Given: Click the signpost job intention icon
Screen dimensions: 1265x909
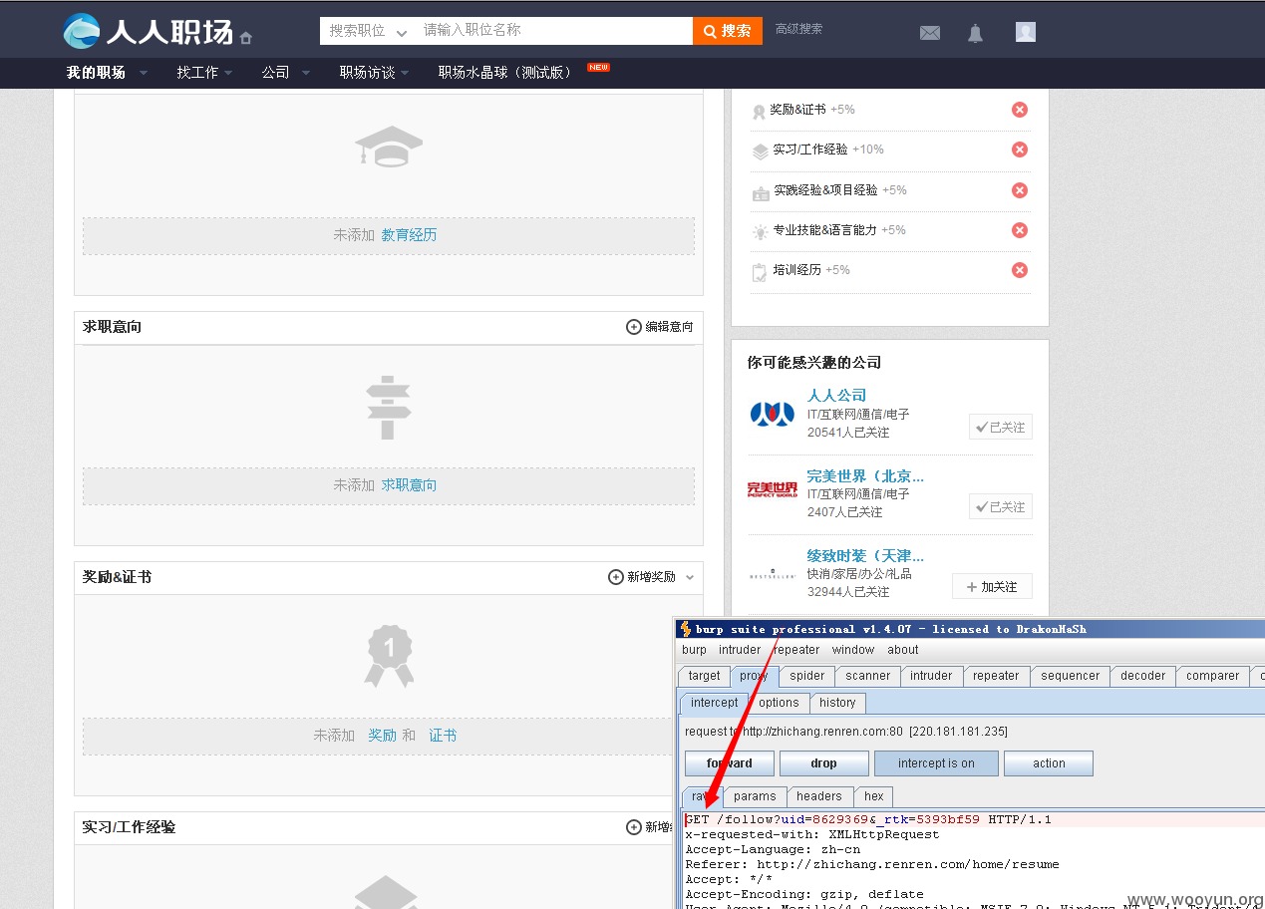Looking at the screenshot, I should click(389, 408).
